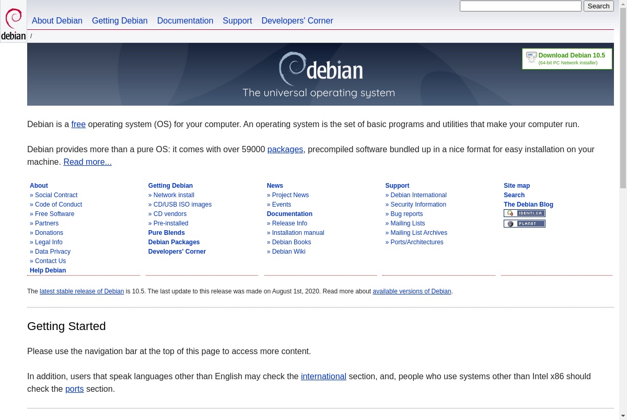Click the Debian swirl logo at top left
This screenshot has height=420, width=627.
click(x=14, y=21)
